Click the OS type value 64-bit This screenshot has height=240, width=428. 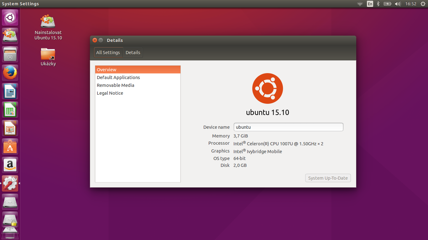(x=240, y=158)
